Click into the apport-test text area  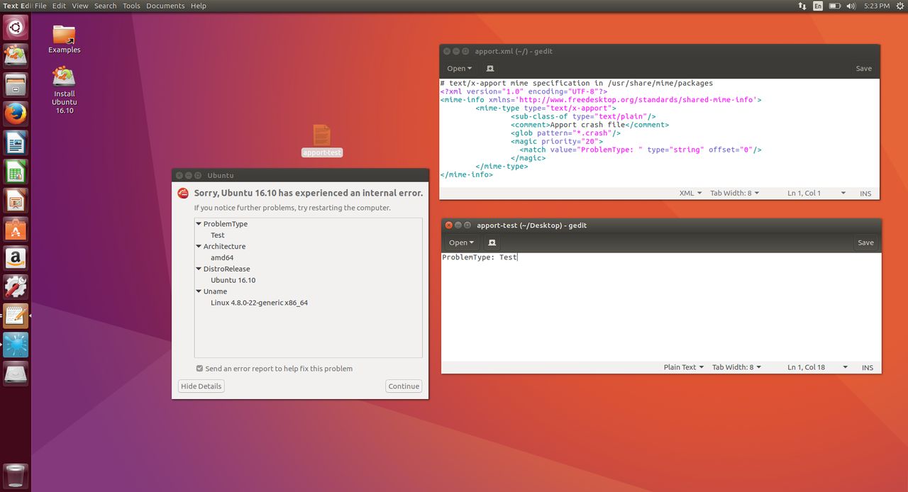[x=660, y=312]
